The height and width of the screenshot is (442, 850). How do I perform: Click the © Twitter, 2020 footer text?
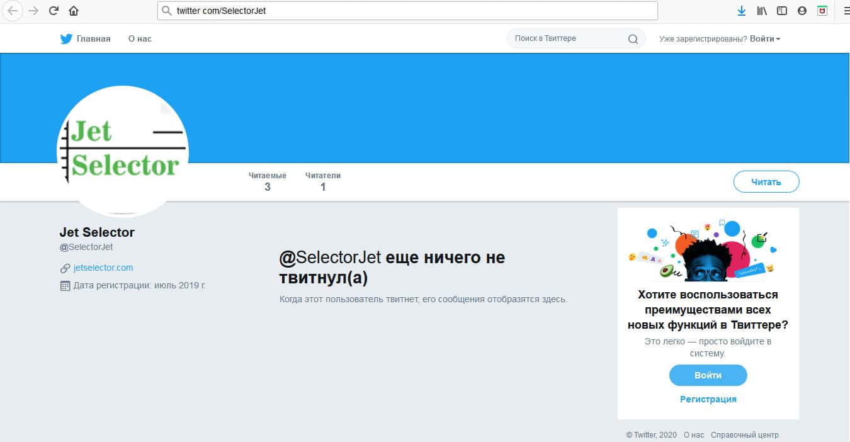tap(652, 435)
